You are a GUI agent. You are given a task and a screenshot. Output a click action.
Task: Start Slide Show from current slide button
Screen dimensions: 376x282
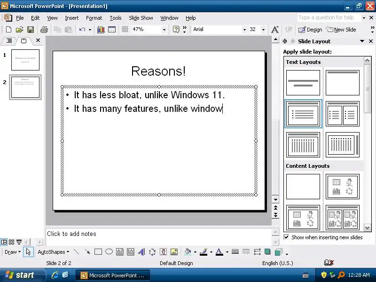(19, 242)
